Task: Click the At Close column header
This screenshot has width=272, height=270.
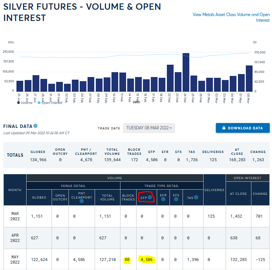Action: pos(238,194)
